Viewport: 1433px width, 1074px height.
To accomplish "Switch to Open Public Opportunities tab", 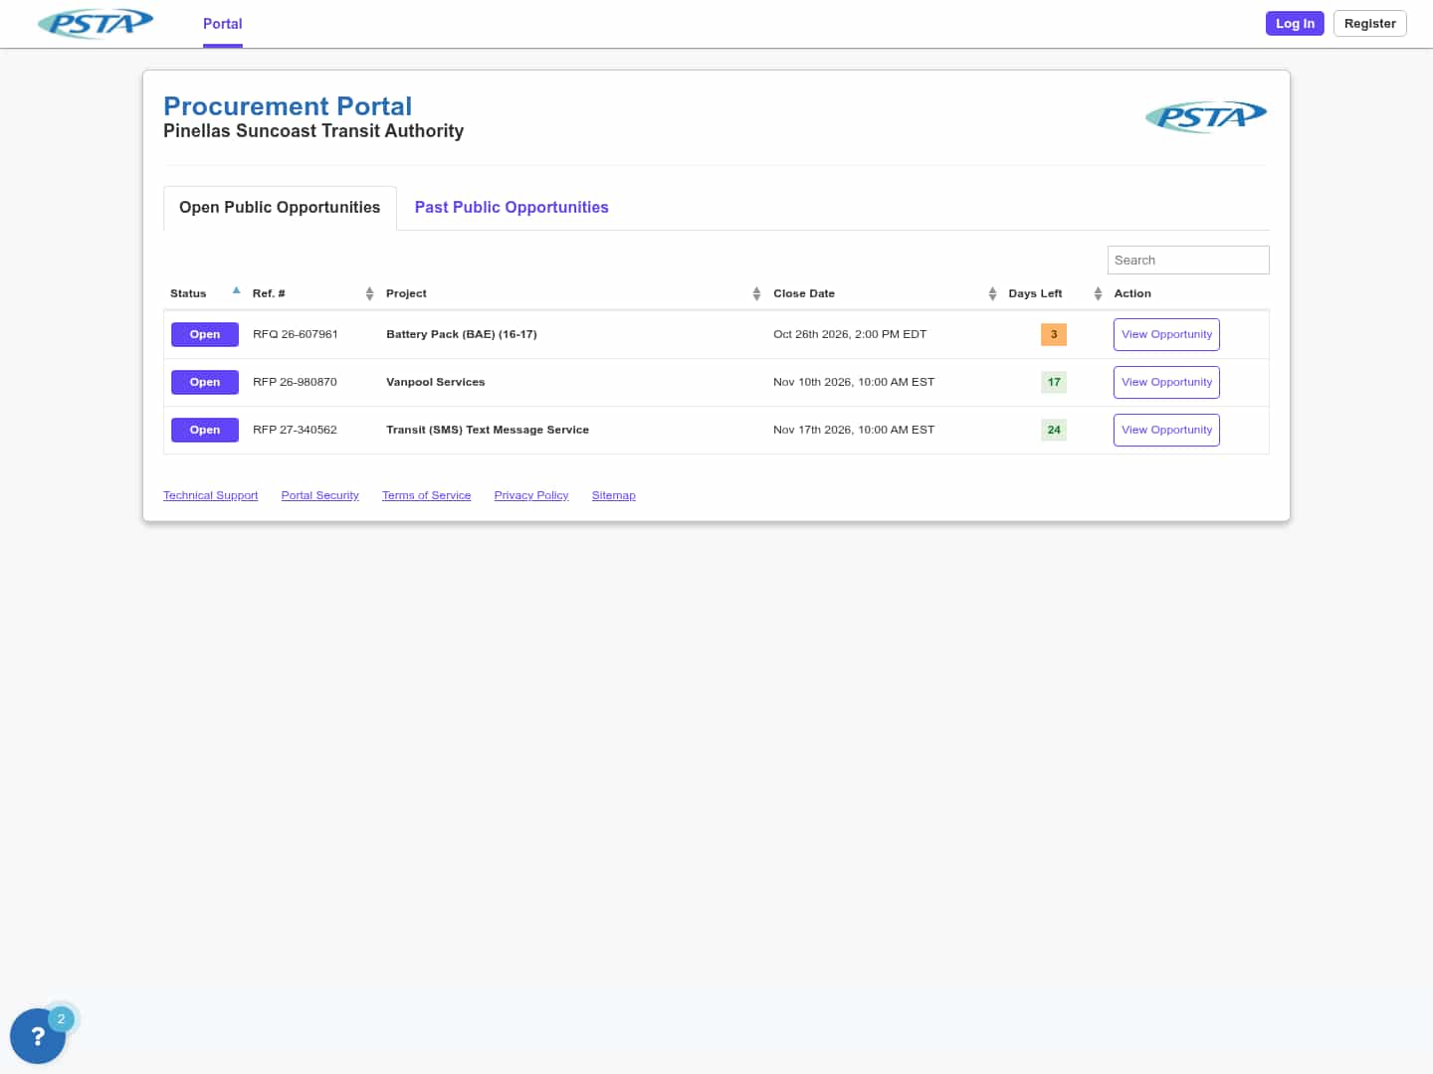I will tap(280, 208).
